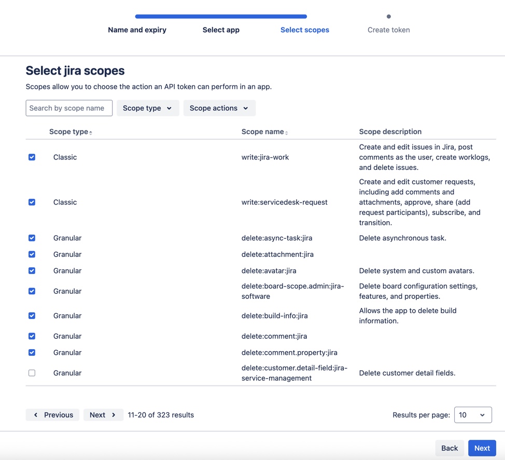Click the write:jira-work scope name

point(265,157)
